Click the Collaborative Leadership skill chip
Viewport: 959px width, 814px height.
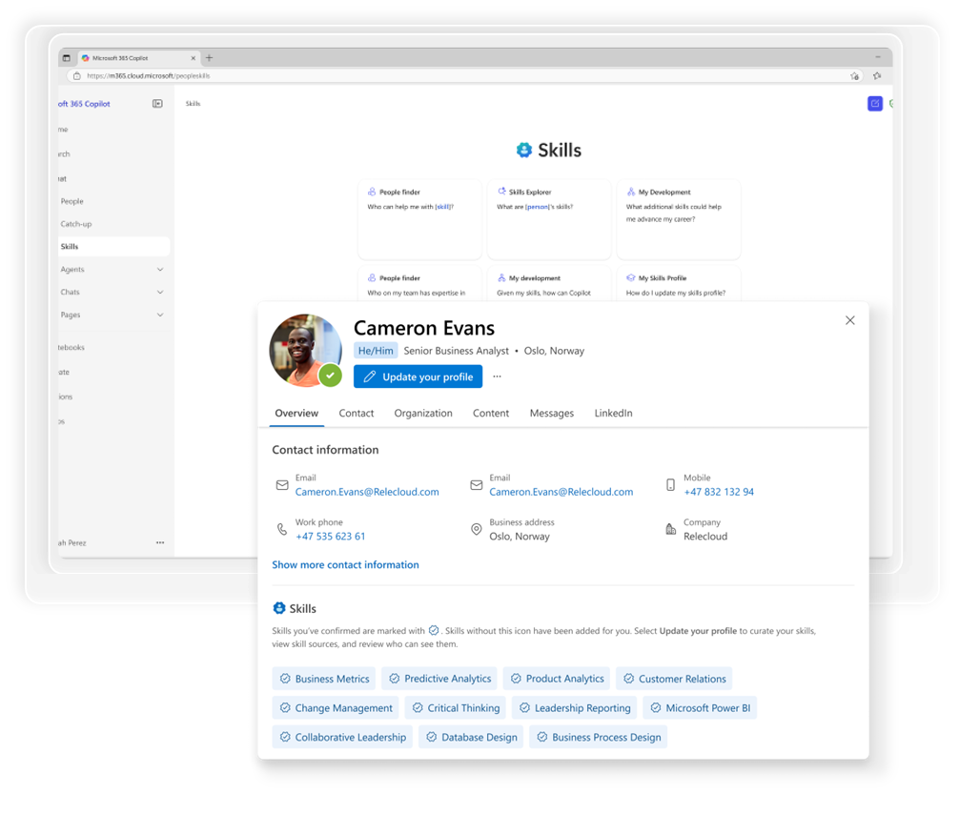[342, 738]
